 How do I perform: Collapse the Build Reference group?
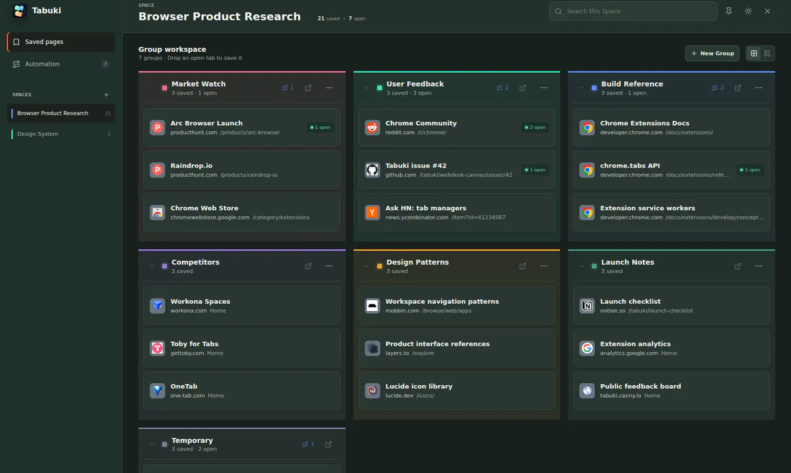pyautogui.click(x=582, y=88)
